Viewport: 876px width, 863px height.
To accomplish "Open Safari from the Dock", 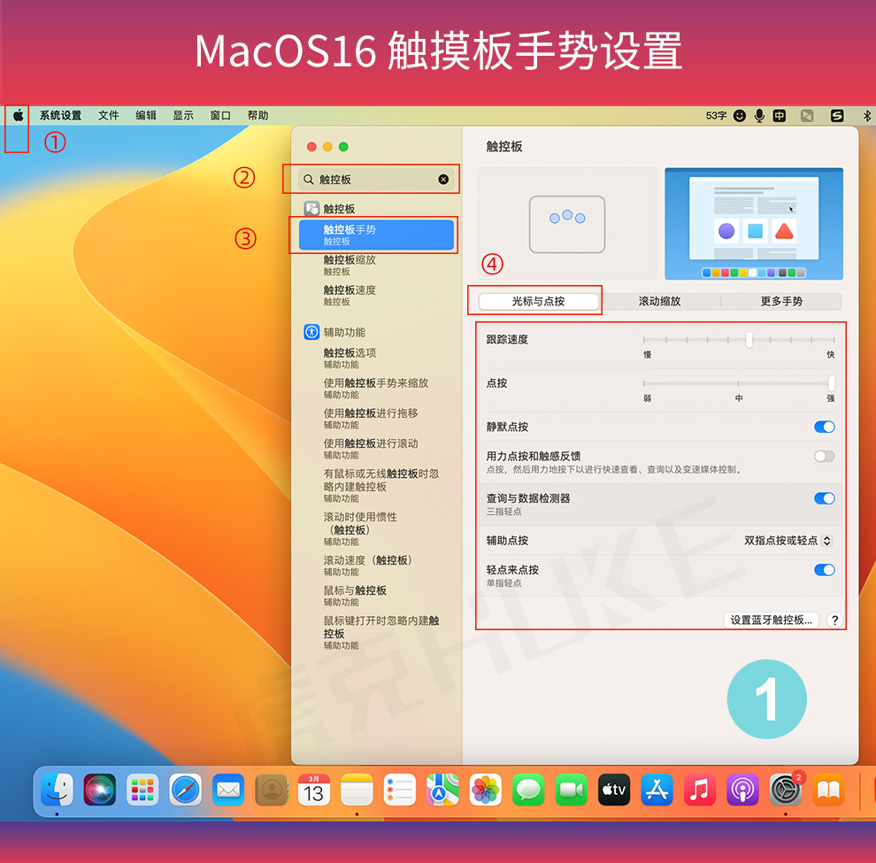I will coord(186,790).
